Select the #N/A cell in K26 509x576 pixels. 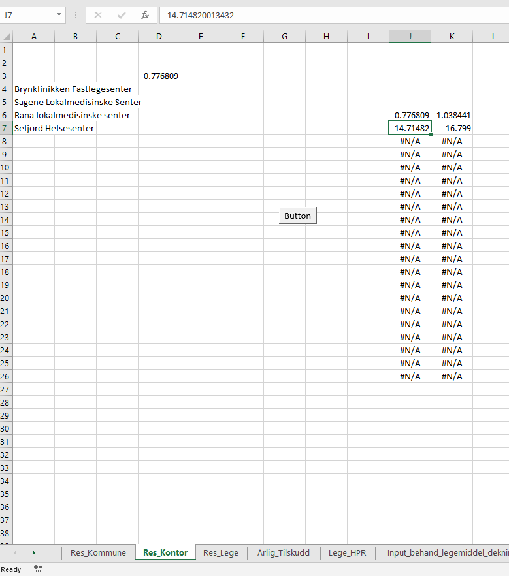coord(452,376)
